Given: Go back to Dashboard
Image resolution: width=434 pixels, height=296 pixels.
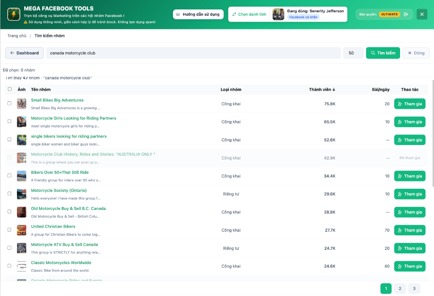Looking at the screenshot, I should pyautogui.click(x=24, y=53).
